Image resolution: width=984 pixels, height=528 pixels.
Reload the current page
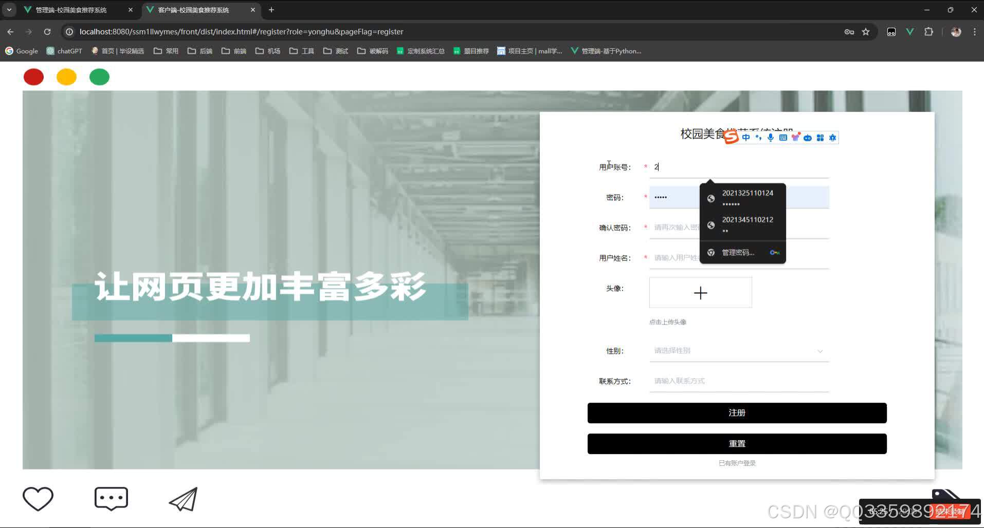click(x=47, y=32)
